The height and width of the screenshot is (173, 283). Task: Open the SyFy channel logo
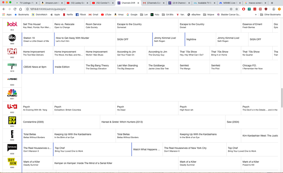point(12,120)
